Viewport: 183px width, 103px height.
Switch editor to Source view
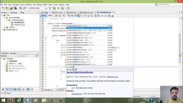pos(43,15)
